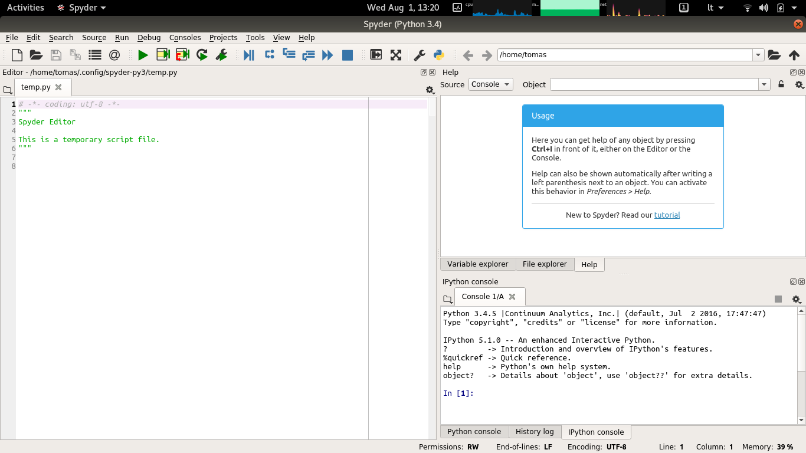This screenshot has width=806, height=453.
Task: Switch to Python console tab
Action: pos(474,432)
